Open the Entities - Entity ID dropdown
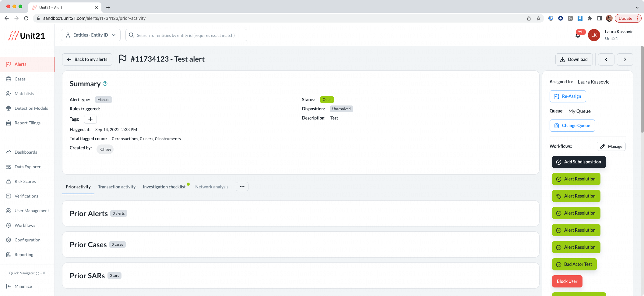Image resolution: width=644 pixels, height=296 pixels. 90,35
